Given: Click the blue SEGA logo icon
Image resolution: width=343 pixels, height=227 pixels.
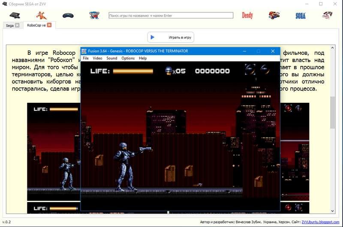Looking at the screenshot, I should (301, 16).
